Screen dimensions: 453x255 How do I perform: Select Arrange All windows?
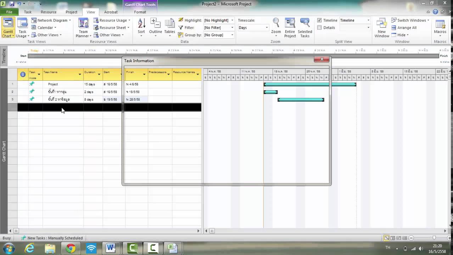[x=404, y=28]
